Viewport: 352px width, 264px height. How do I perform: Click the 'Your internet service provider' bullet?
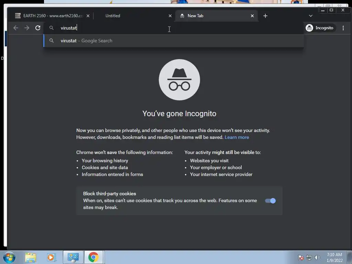click(x=221, y=174)
